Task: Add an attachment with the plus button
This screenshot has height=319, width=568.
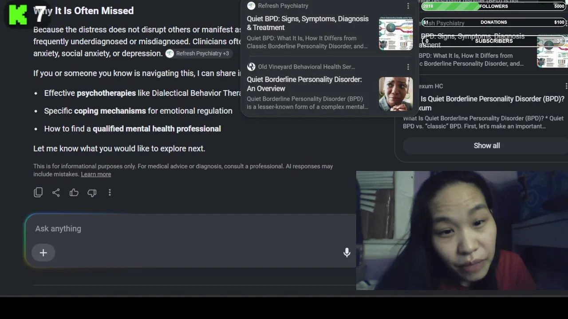Action: pos(43,253)
